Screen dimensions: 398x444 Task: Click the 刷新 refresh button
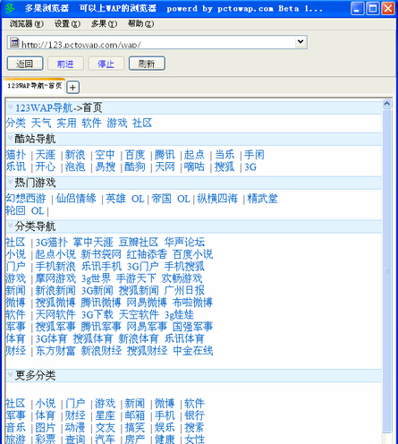(x=147, y=64)
